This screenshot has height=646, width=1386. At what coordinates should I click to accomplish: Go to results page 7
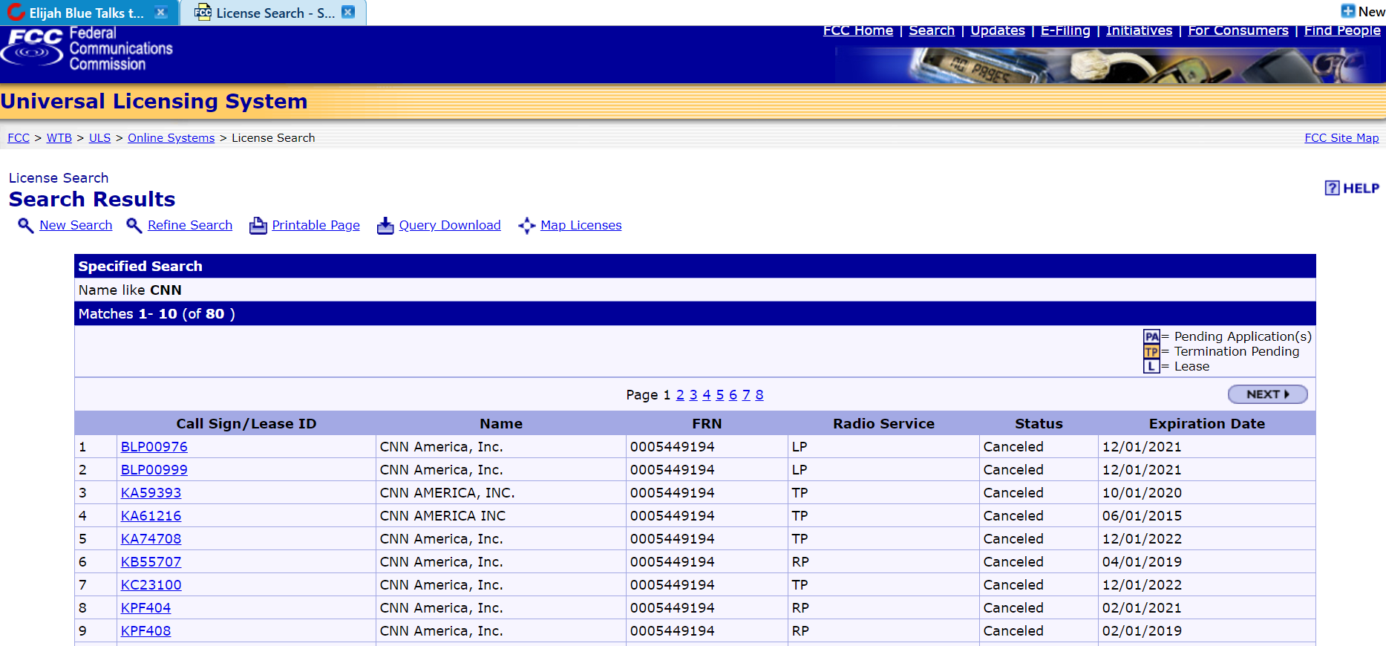746,395
